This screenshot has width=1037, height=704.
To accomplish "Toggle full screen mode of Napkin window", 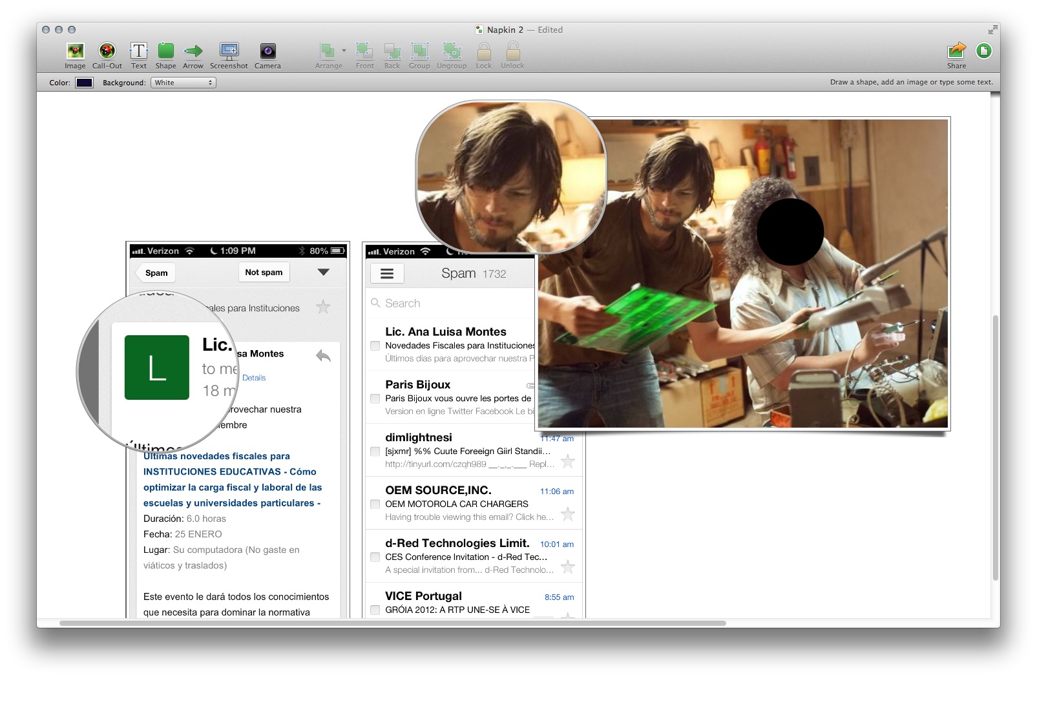I will pyautogui.click(x=992, y=30).
